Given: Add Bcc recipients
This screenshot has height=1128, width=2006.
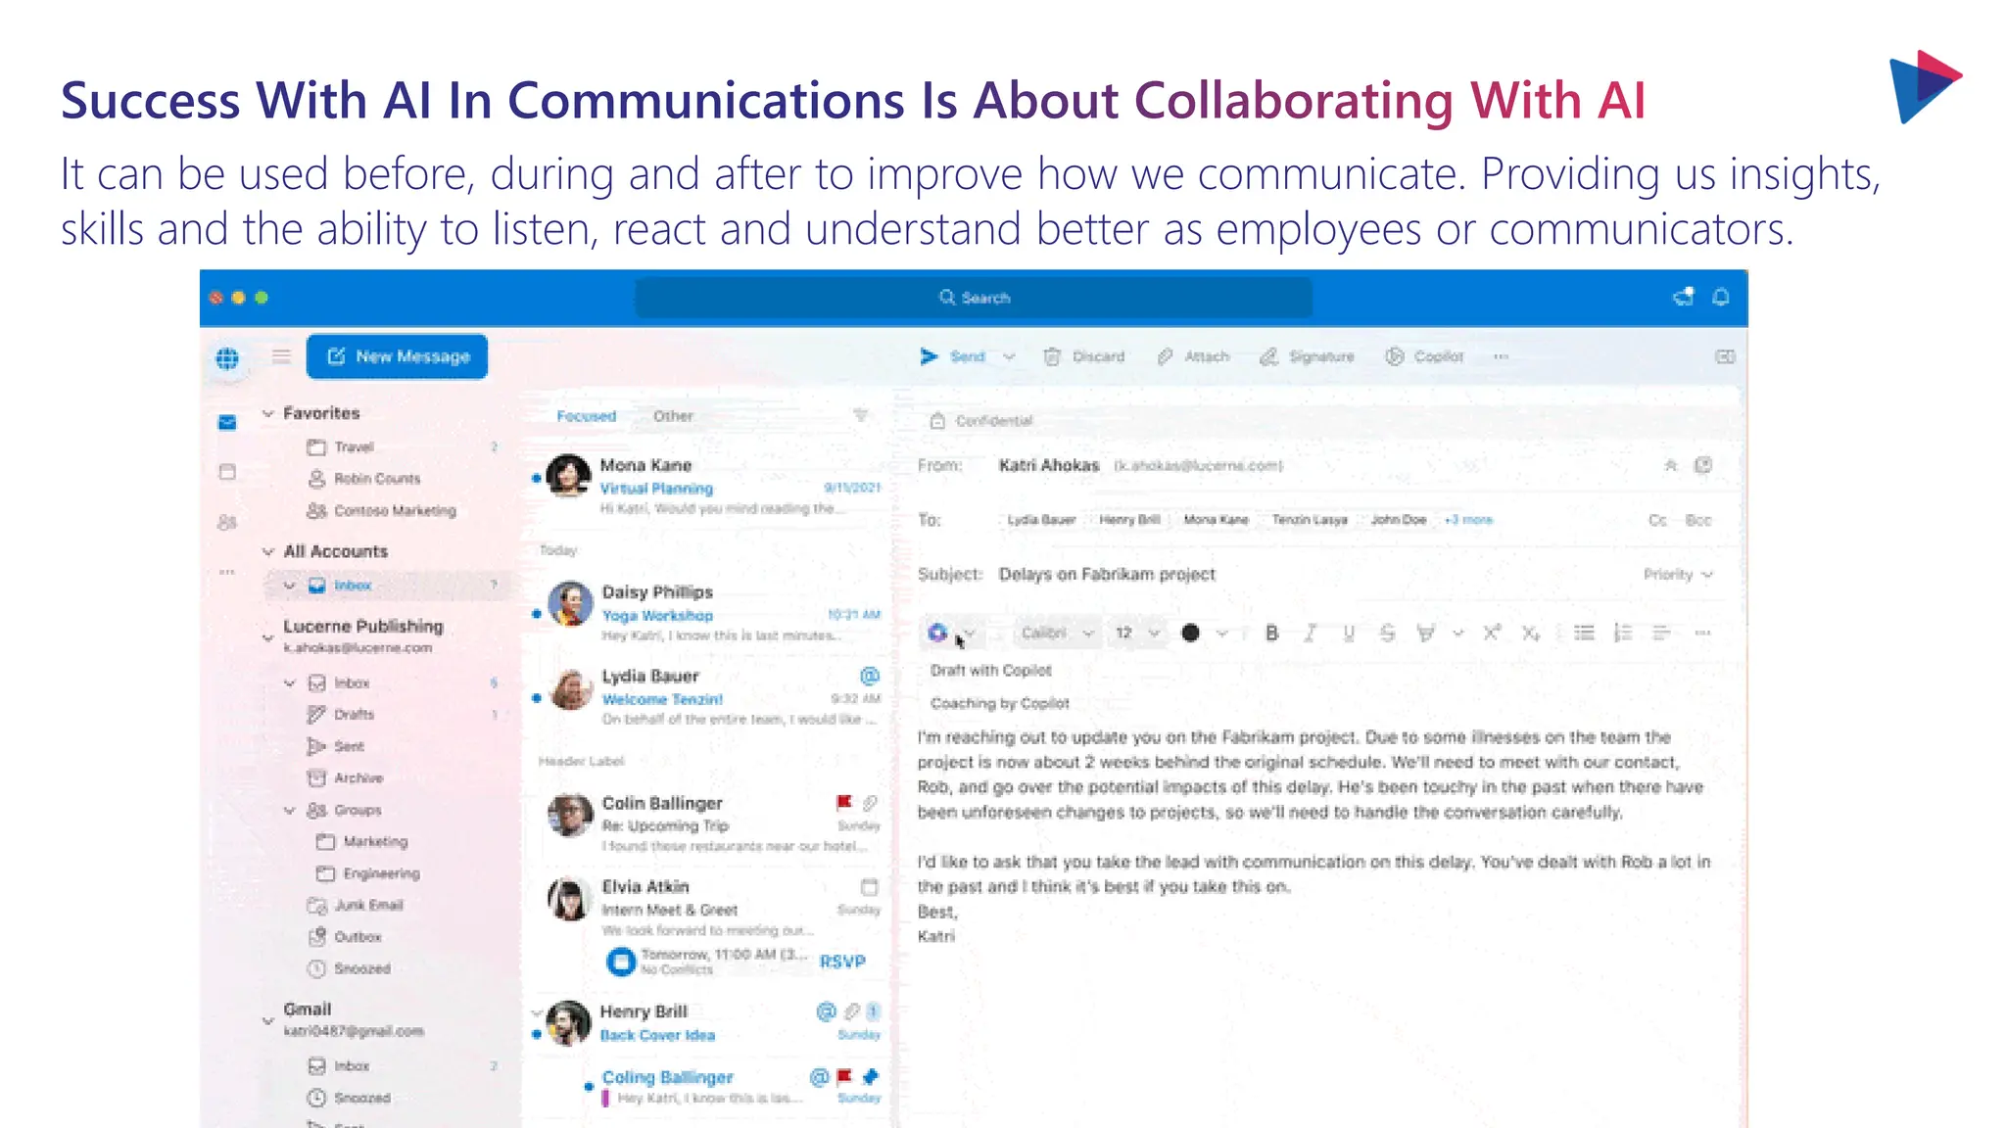Looking at the screenshot, I should [1698, 520].
